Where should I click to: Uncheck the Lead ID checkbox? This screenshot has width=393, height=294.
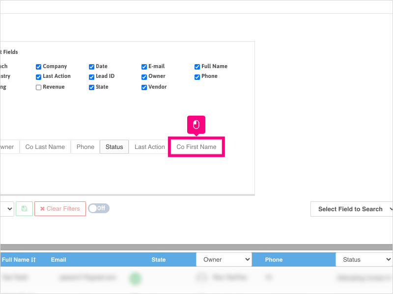(x=91, y=77)
